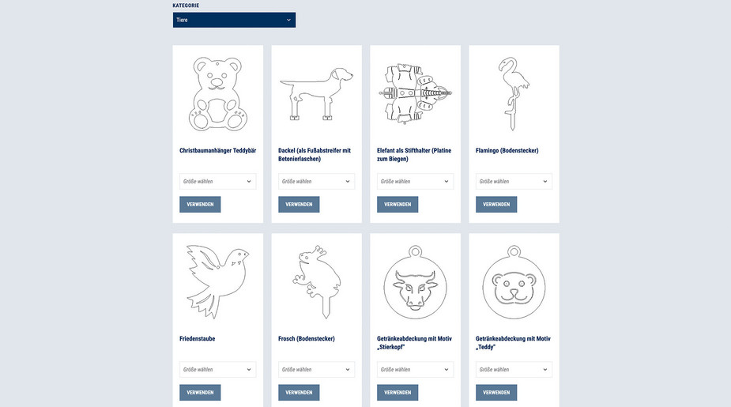The width and height of the screenshot is (731, 407).
Task: Open size dropdown under Dackel card
Action: (x=317, y=181)
